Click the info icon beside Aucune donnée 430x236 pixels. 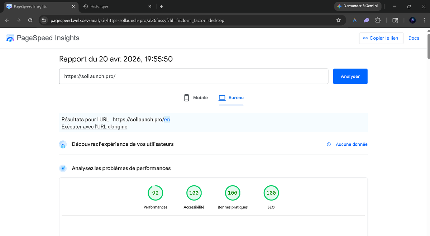pos(329,144)
